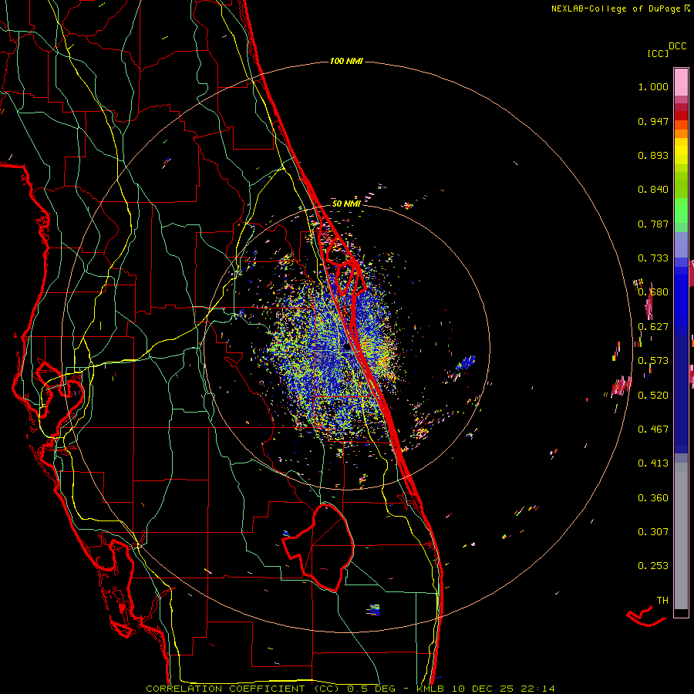This screenshot has height=694, width=694.
Task: Pick the light pink swatch at the color bar top
Action: [x=681, y=82]
